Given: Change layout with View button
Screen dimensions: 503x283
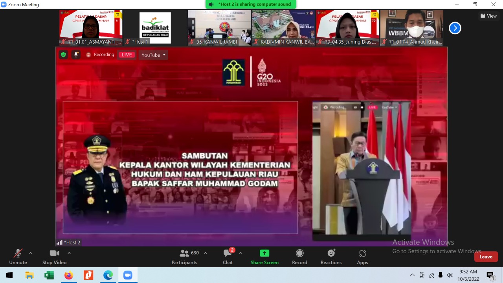Looking at the screenshot, I should (x=488, y=16).
